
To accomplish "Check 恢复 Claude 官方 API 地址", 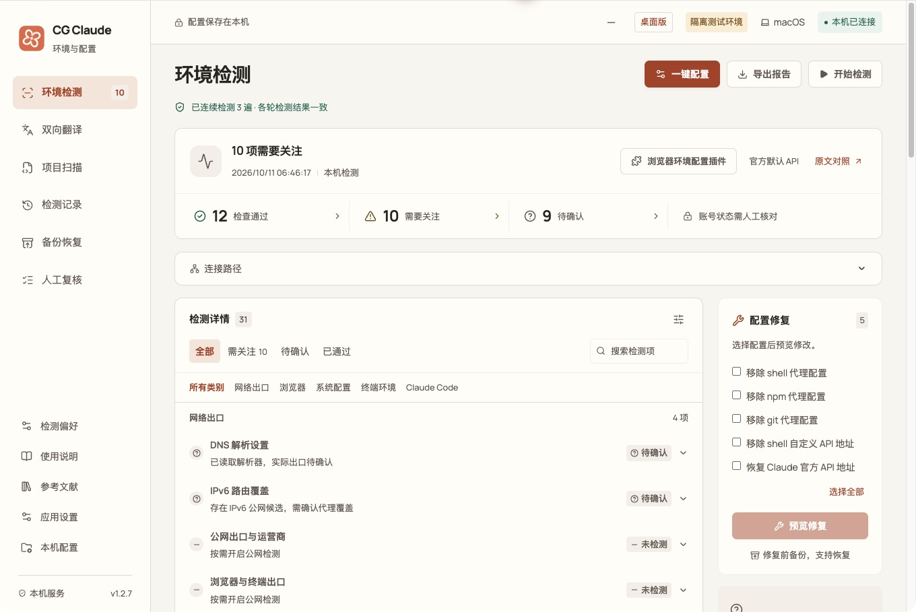I will [x=736, y=466].
